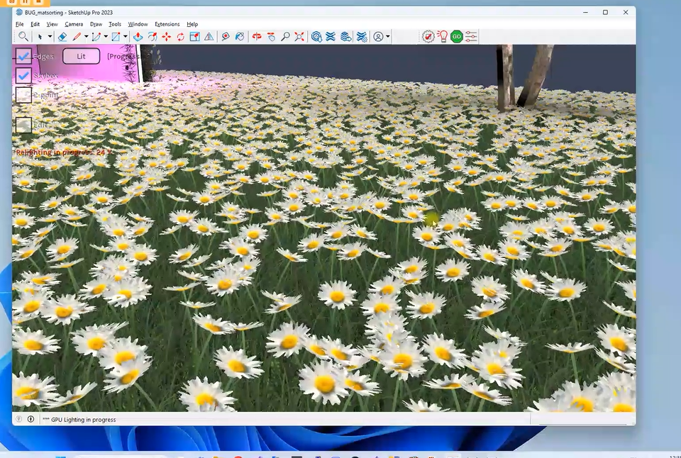Open the Camera menu
Screen dimensions: 681x458
pos(74,24)
